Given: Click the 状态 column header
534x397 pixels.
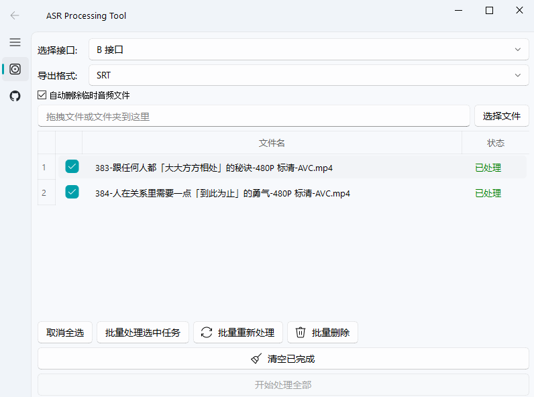Looking at the screenshot, I should pyautogui.click(x=496, y=143).
